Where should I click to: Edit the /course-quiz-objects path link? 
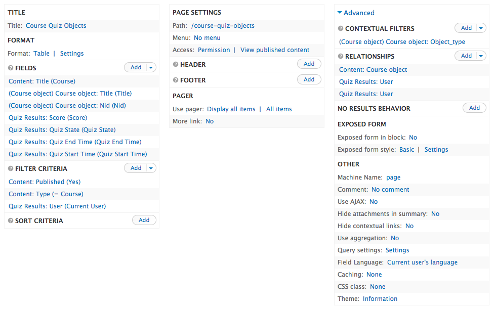[x=223, y=26]
